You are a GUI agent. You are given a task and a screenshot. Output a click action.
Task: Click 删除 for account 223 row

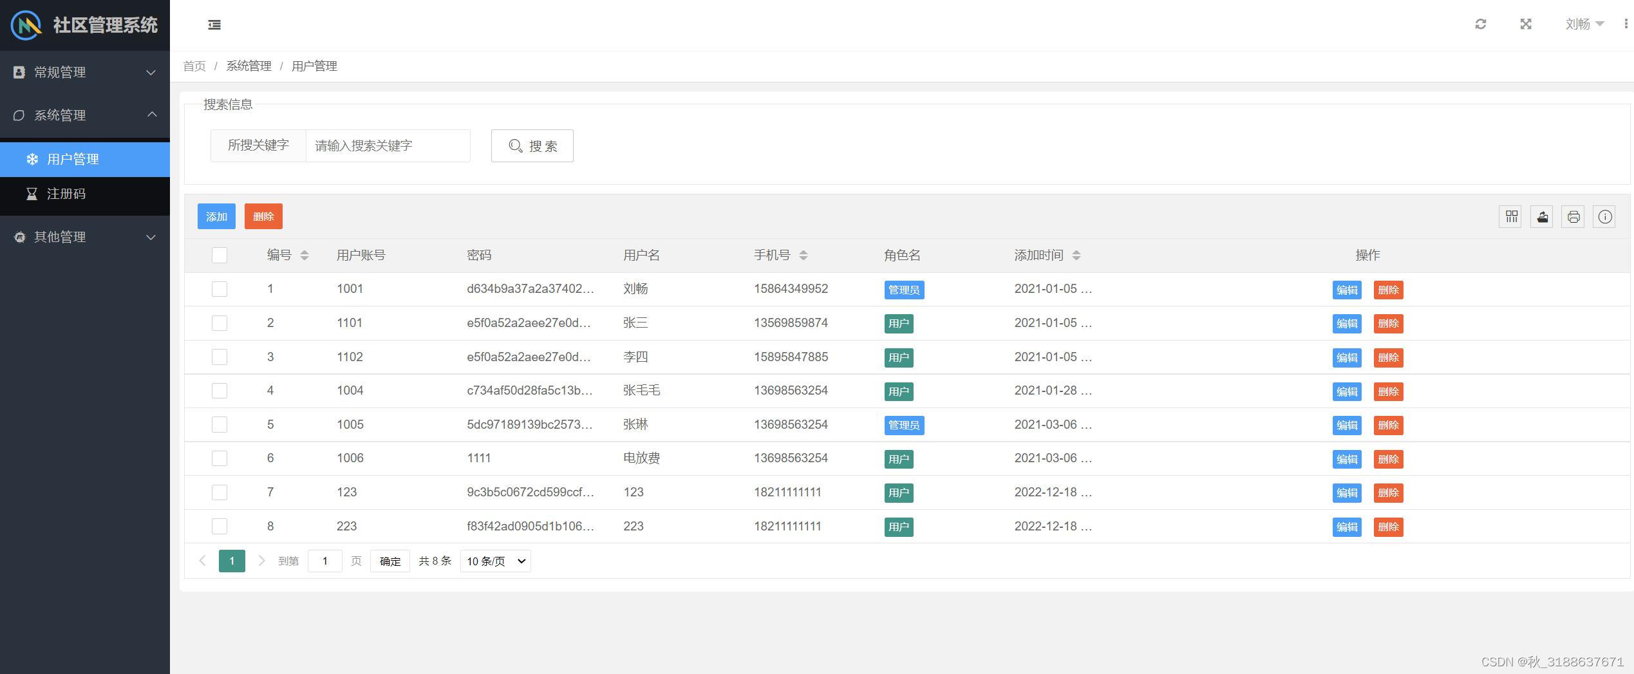[x=1389, y=527]
